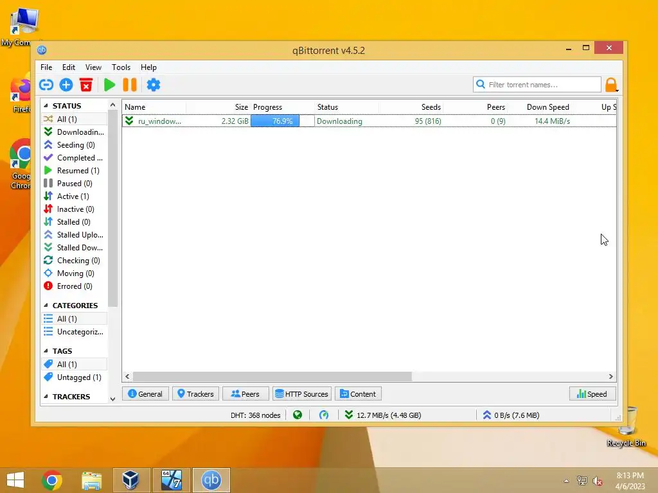Select tags All (1) entry
Image resolution: width=658 pixels, height=493 pixels.
click(75, 365)
